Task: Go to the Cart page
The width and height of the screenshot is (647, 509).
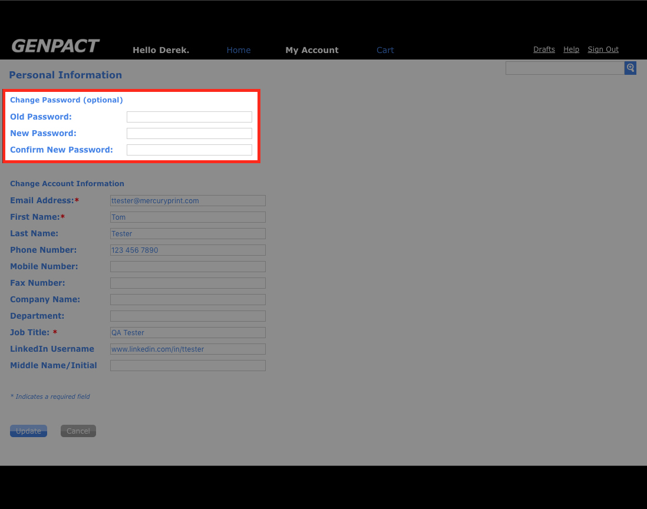Action: [x=385, y=50]
